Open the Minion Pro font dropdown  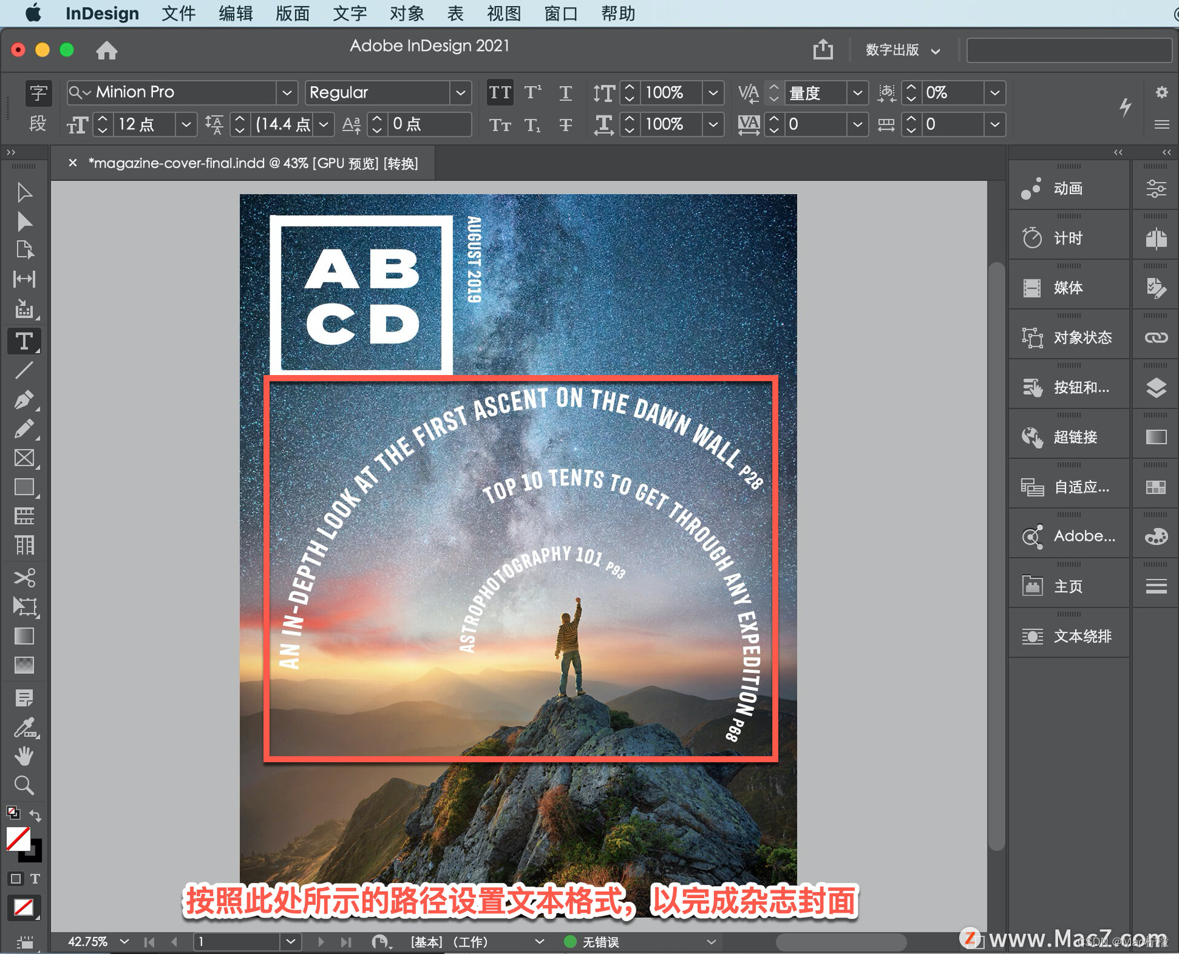tap(287, 93)
